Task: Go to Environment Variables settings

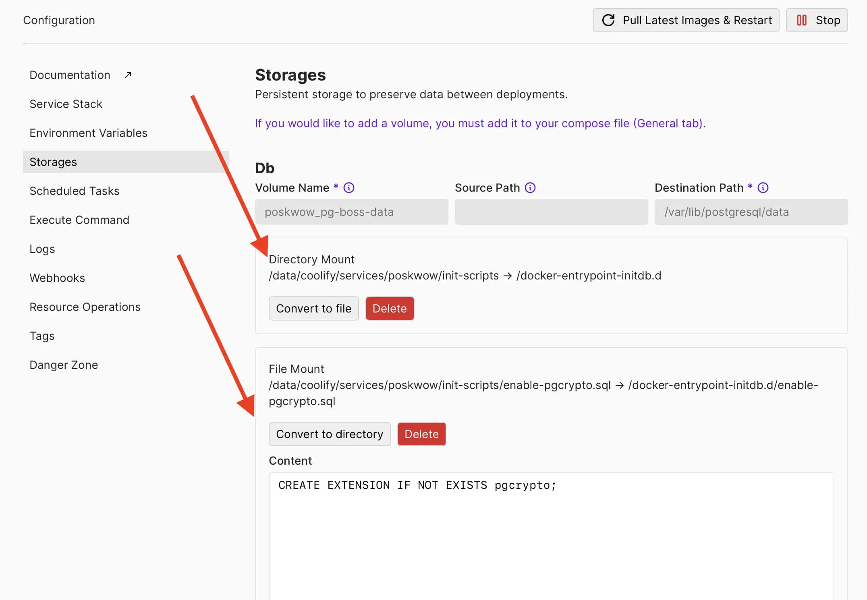Action: click(x=88, y=133)
